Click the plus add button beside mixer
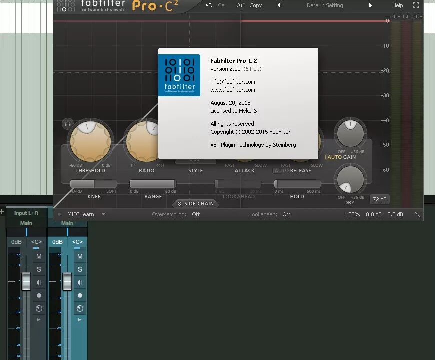This screenshot has height=360, width=435. tap(2, 211)
